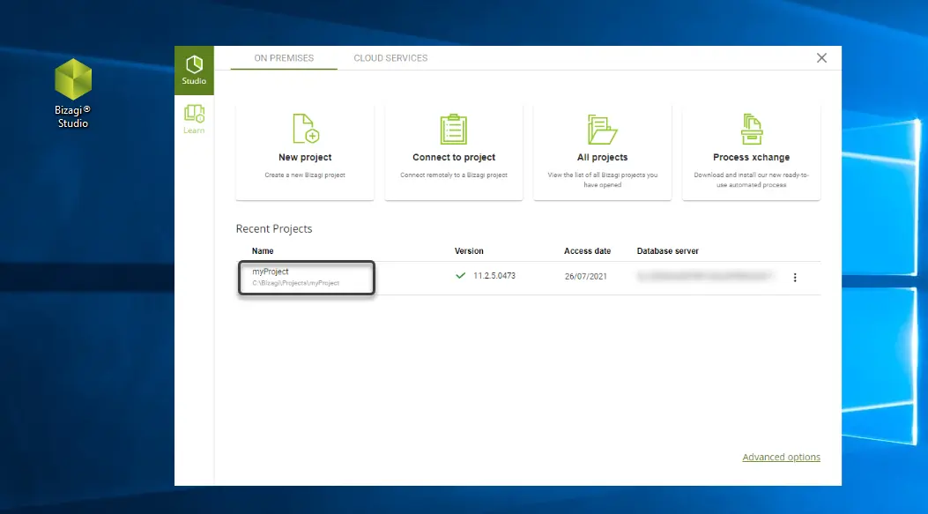Click the Access date column header
This screenshot has height=514, width=928.
(587, 251)
